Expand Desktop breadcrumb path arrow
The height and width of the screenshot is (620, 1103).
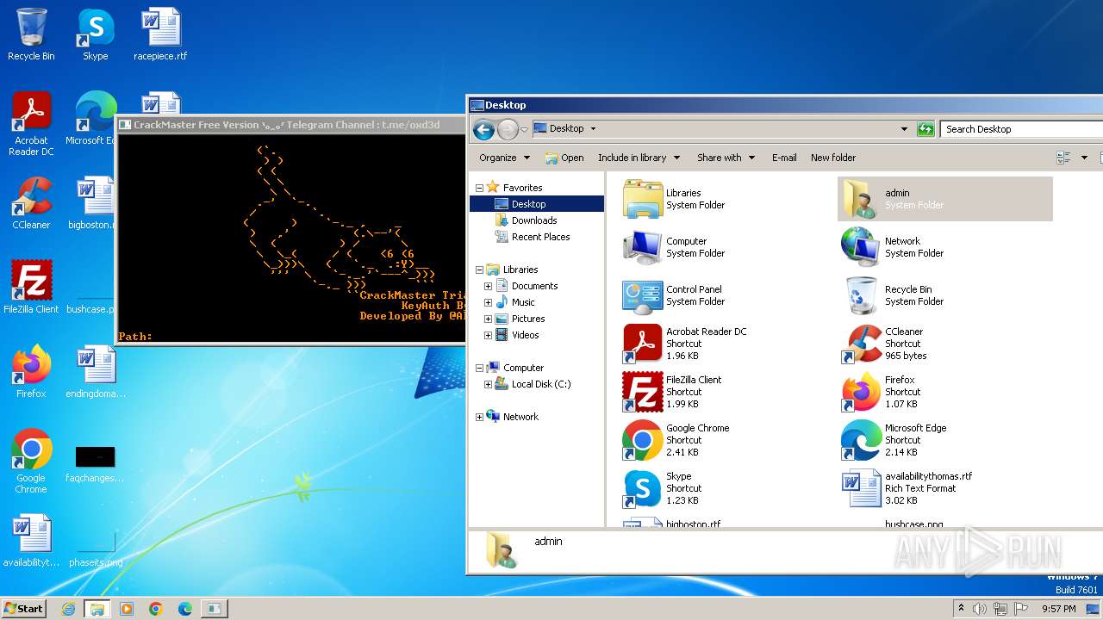(x=593, y=129)
